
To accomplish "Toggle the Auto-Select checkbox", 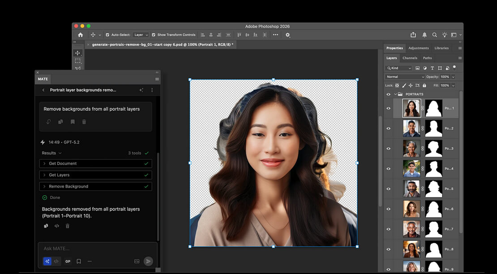I will click(x=107, y=34).
